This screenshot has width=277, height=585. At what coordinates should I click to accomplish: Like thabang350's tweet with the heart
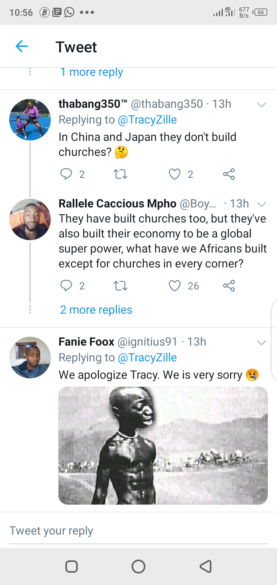(175, 174)
